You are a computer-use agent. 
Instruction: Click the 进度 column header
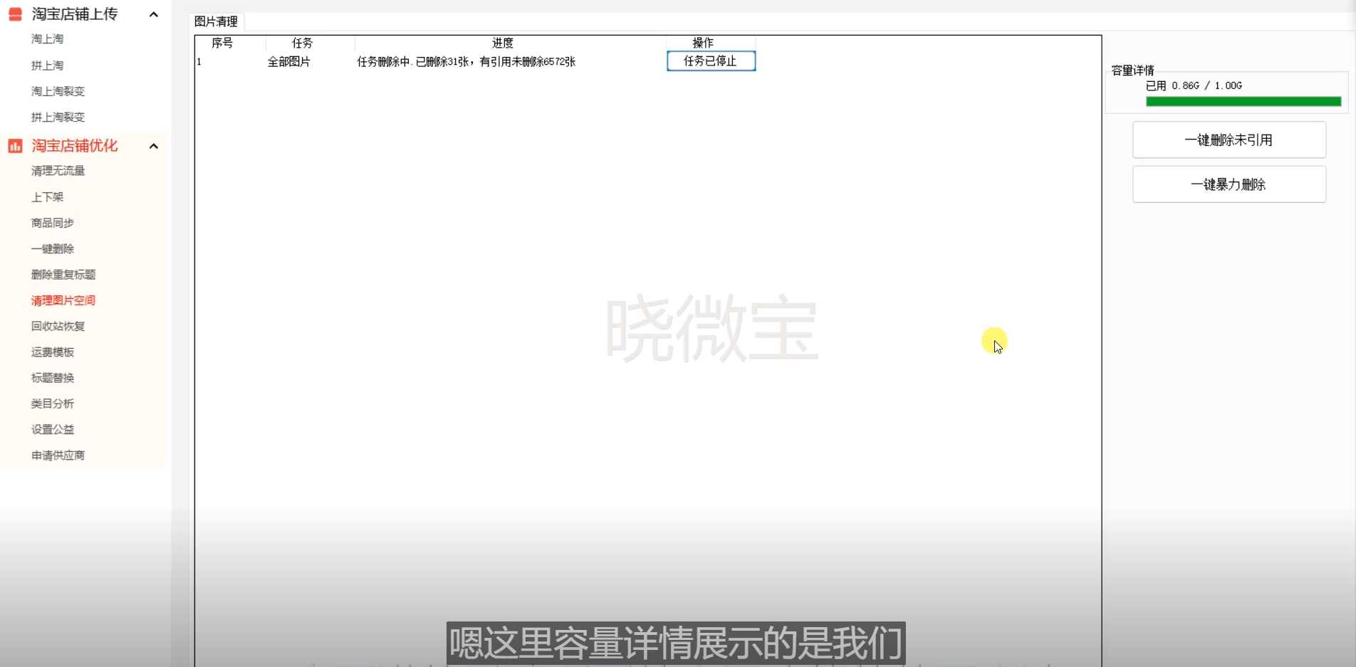[x=502, y=43]
